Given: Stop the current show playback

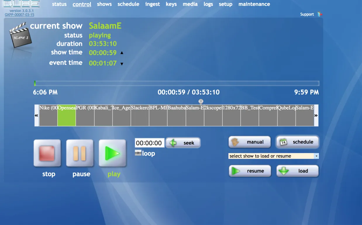Looking at the screenshot, I should [47, 153].
